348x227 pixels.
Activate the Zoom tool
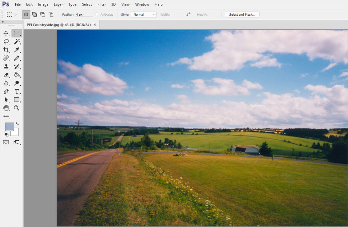tap(17, 108)
